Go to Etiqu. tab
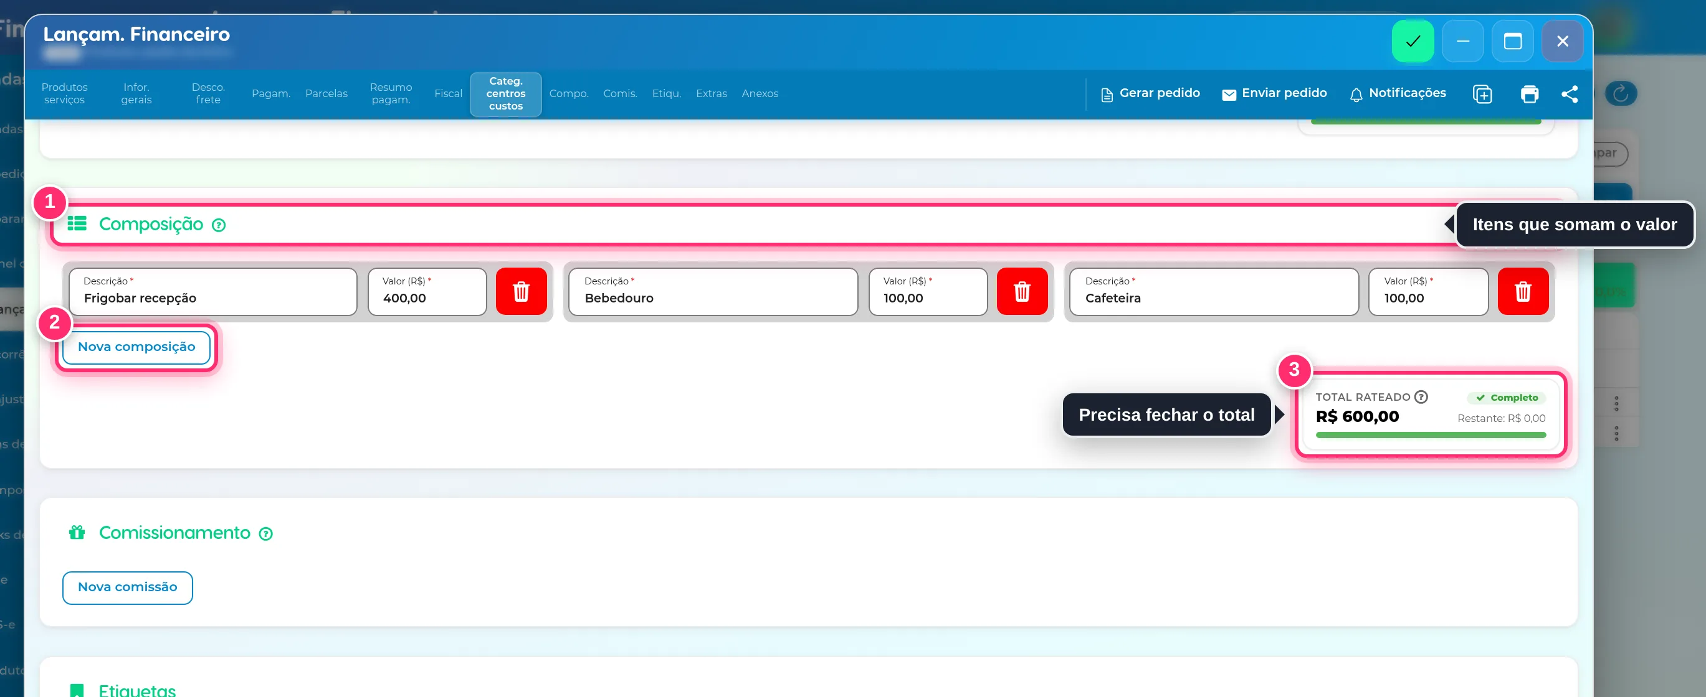The height and width of the screenshot is (697, 1706). coord(666,93)
